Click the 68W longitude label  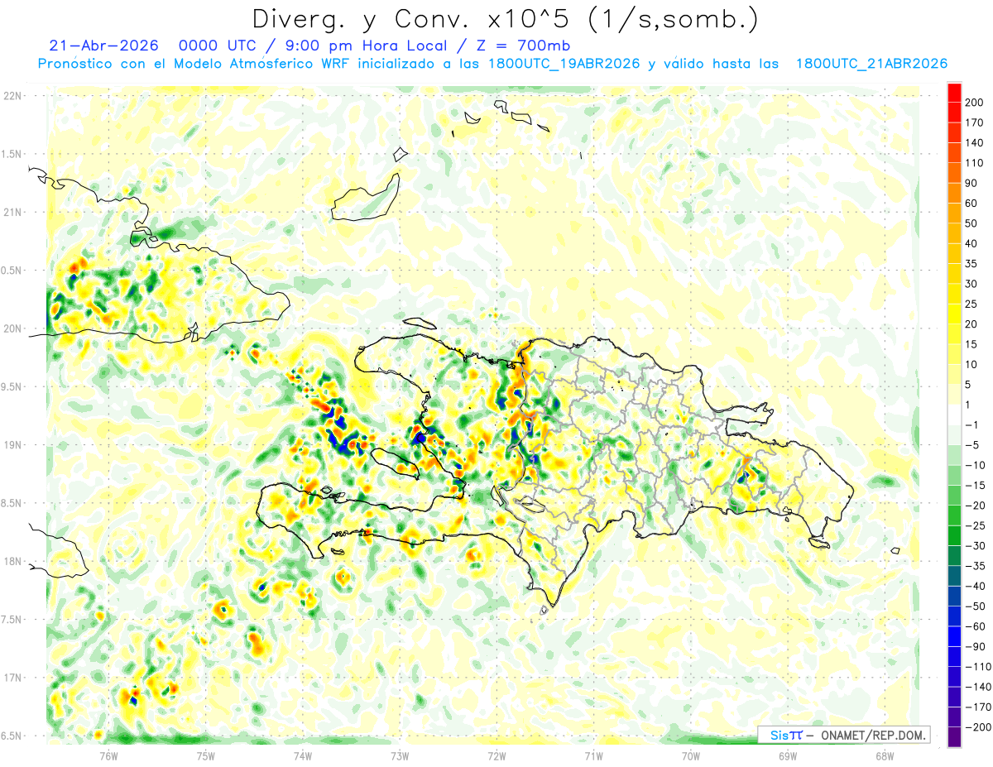point(885,755)
